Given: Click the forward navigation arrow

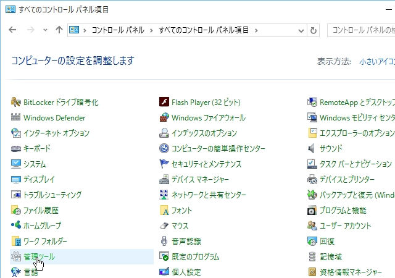Looking at the screenshot, I should (30, 30).
